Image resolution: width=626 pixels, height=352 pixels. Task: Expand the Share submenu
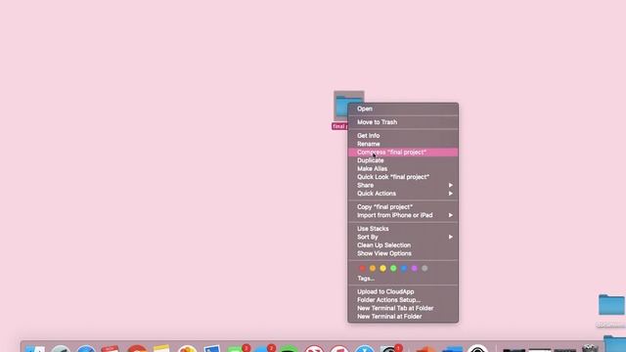[403, 185]
